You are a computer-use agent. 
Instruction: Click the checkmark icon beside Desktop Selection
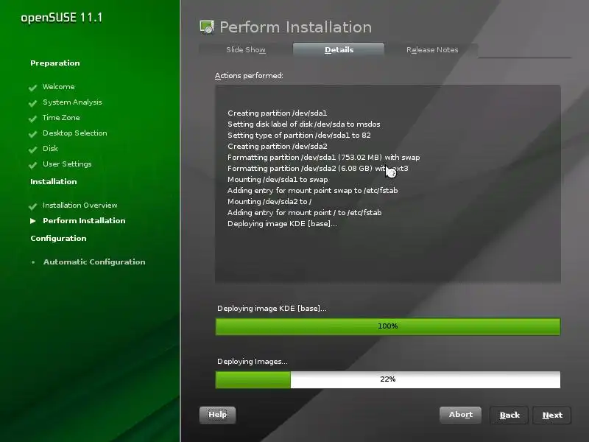[33, 134]
